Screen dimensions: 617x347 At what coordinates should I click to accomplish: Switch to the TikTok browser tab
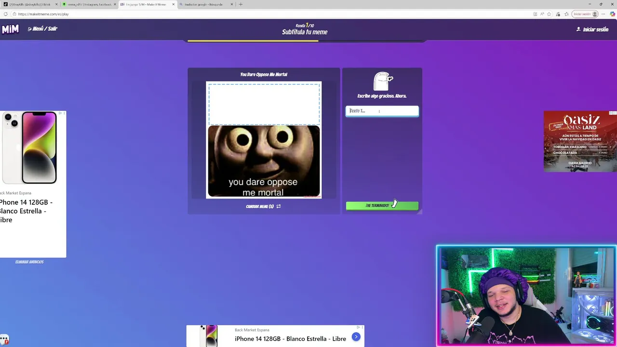click(30, 4)
